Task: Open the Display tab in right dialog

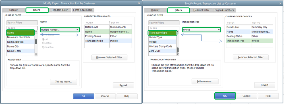Action: pyautogui.click(x=156, y=10)
